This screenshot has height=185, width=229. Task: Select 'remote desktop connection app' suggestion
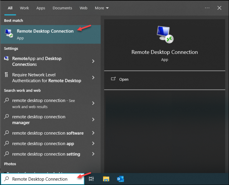tap(50, 144)
